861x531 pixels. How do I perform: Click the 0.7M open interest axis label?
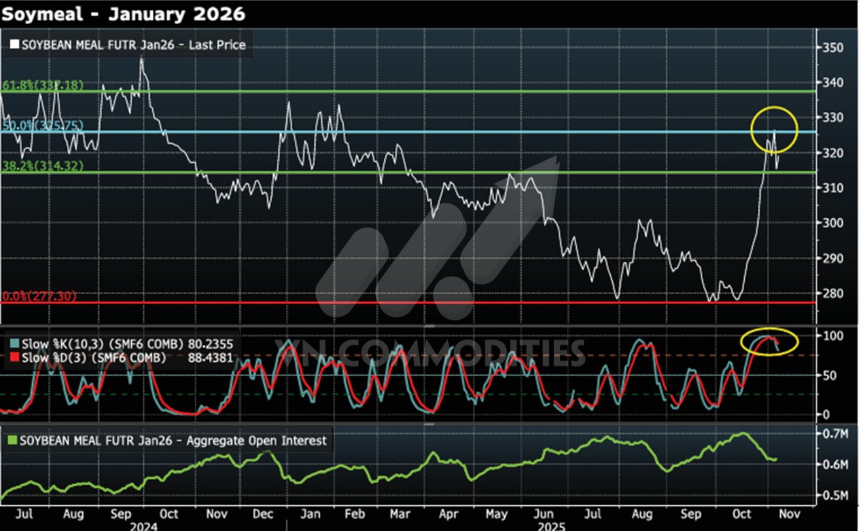click(x=836, y=434)
